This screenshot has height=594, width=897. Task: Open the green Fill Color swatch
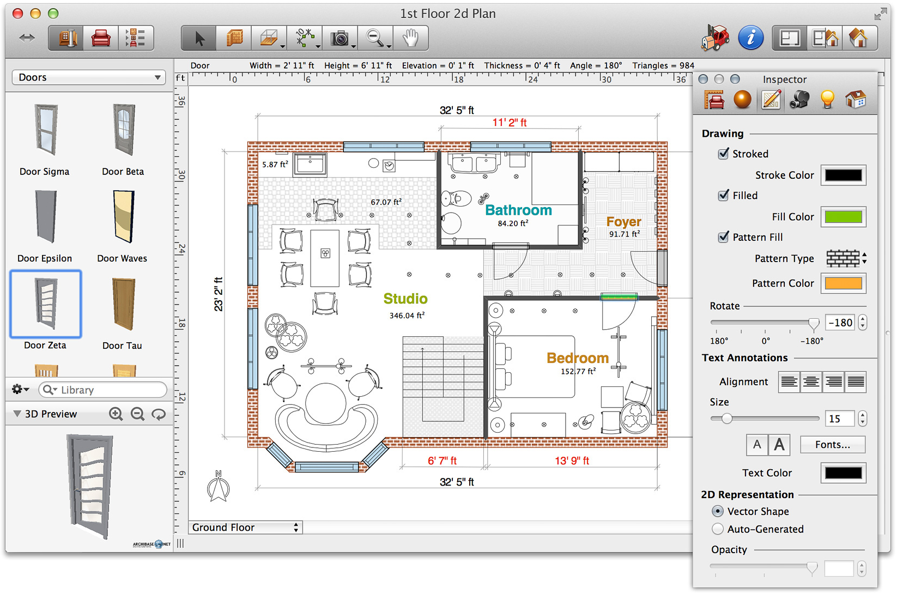(x=843, y=217)
